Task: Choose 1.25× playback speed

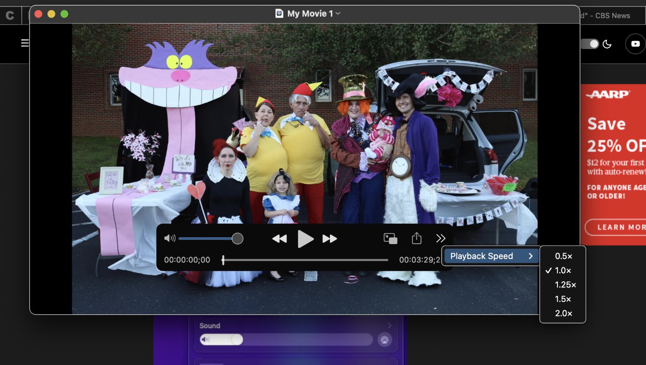Action: (565, 285)
